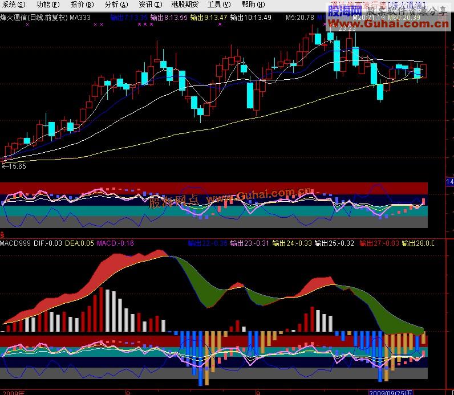Select the 输出8:13.55 indicator value
Viewport: 454px width, 395px height.
pos(169,18)
